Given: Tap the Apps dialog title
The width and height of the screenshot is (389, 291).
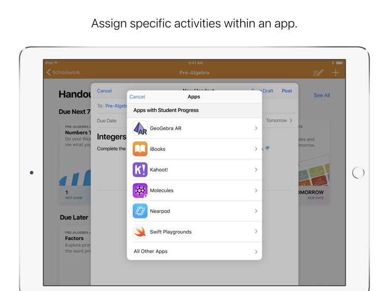Looking at the screenshot, I should tap(194, 97).
